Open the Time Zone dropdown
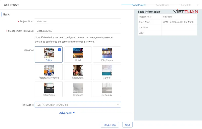 click(76, 105)
